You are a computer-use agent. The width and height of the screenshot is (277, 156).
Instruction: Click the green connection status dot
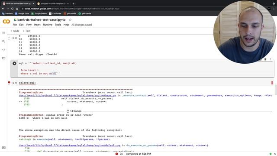tap(271, 154)
